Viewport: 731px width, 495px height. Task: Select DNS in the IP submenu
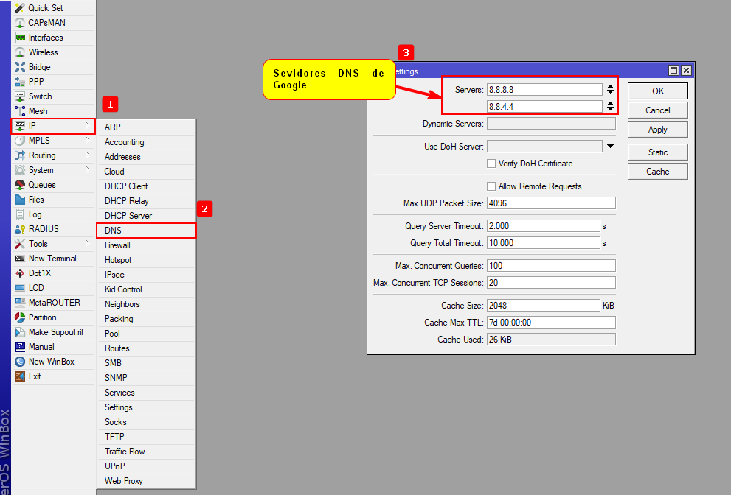(x=146, y=231)
